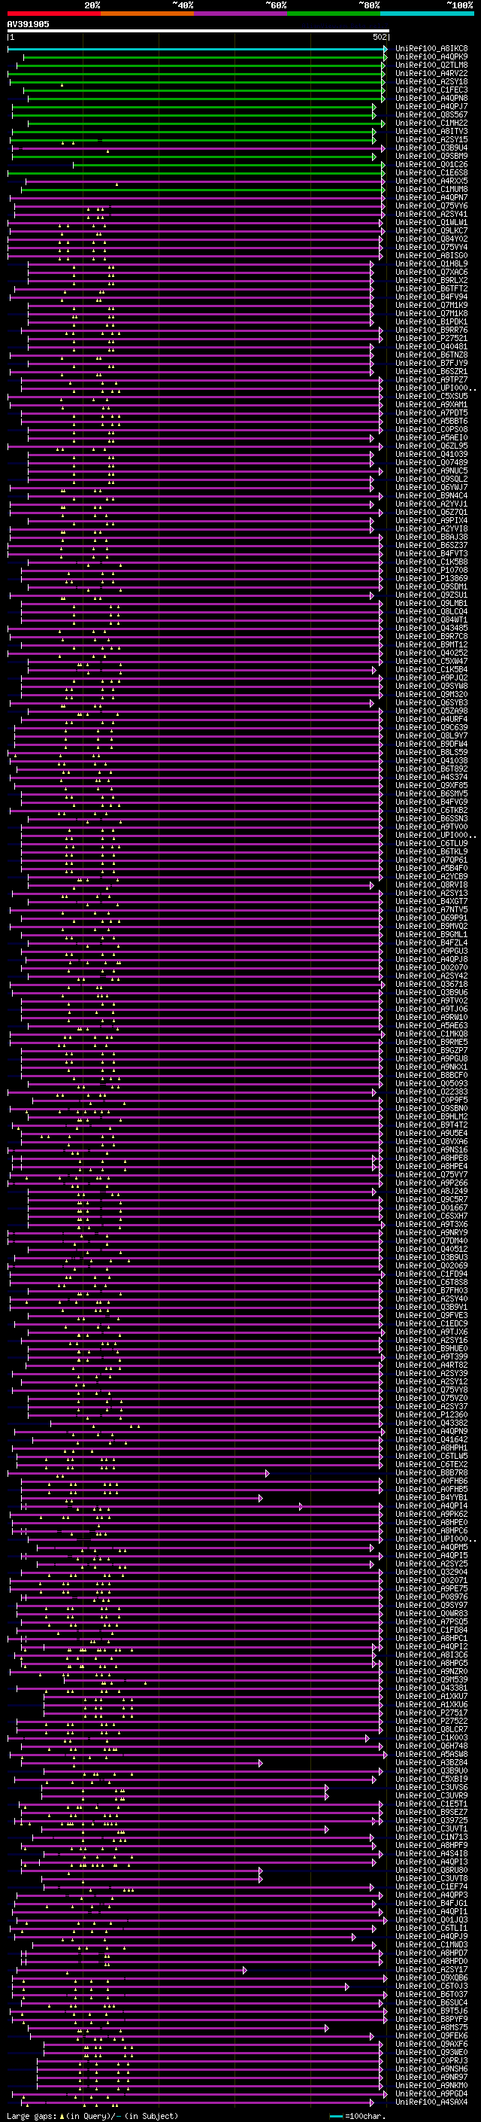Open the UniRef100_A8MS75 hit

coord(431,2028)
